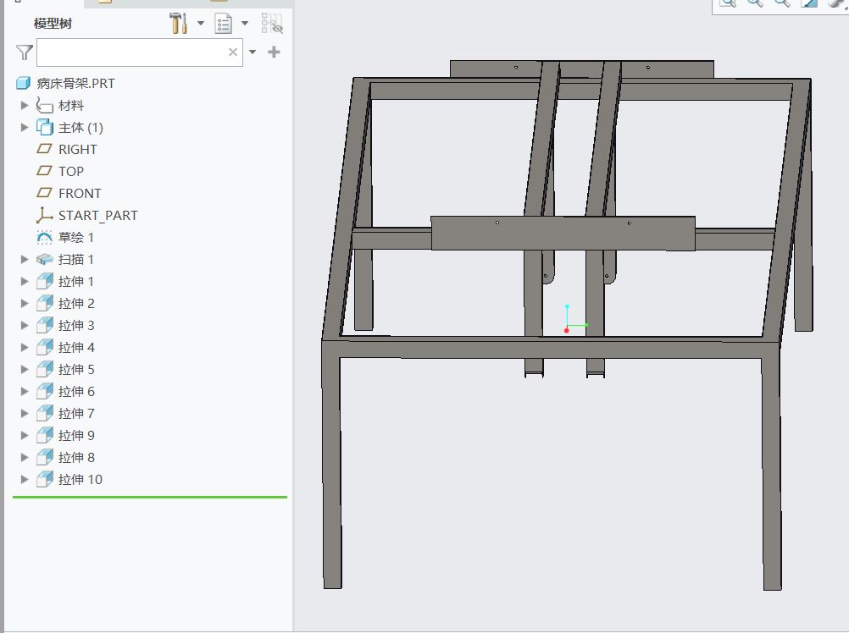Open dropdown arrow beside the settings hammer icon

[x=201, y=23]
